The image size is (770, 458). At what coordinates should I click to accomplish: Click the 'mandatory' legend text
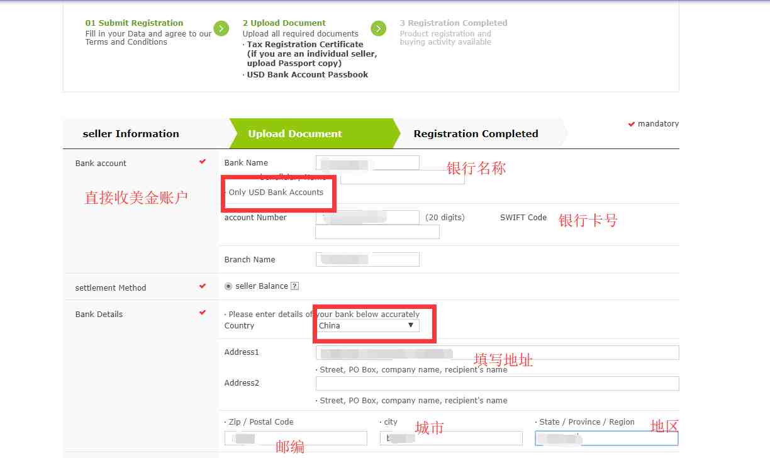coord(658,124)
